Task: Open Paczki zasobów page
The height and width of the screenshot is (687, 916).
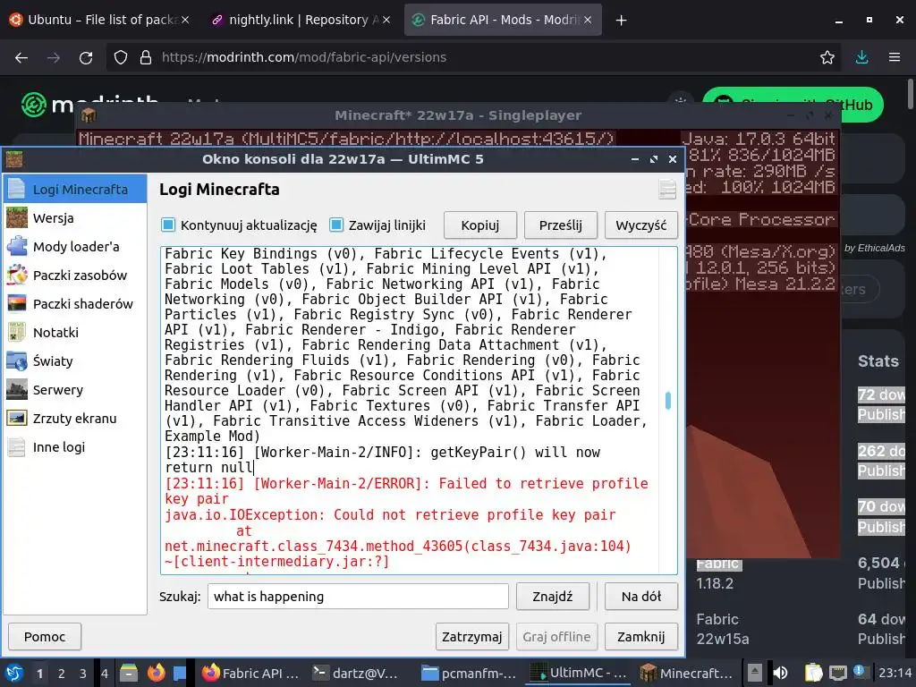Action: click(75, 276)
